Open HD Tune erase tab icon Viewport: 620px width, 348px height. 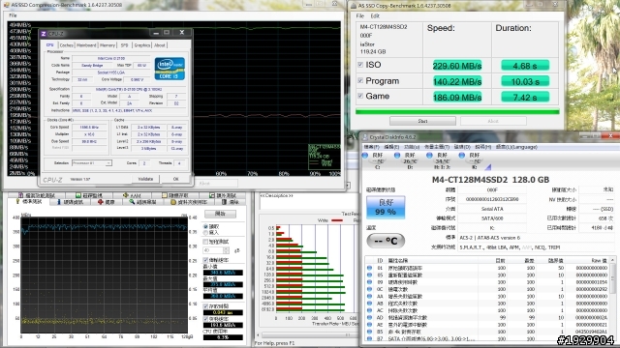coord(224,202)
